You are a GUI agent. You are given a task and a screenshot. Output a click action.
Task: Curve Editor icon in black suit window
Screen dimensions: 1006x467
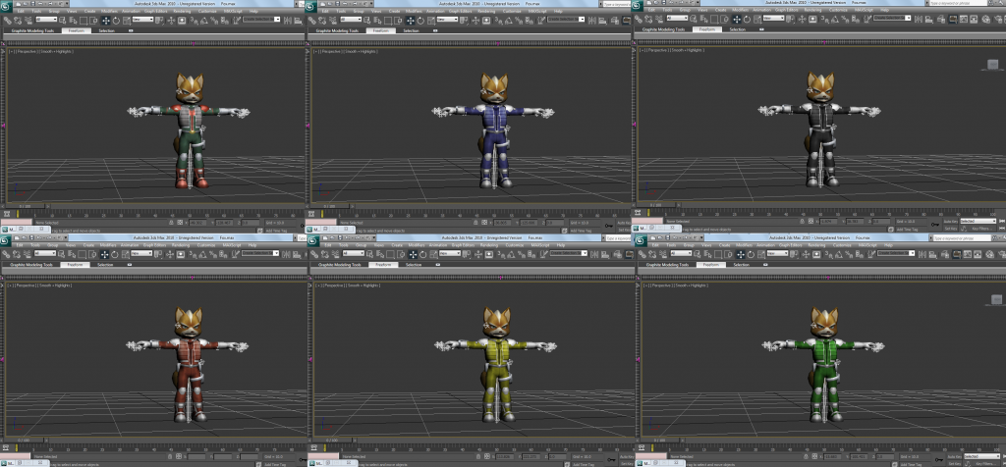click(964, 20)
